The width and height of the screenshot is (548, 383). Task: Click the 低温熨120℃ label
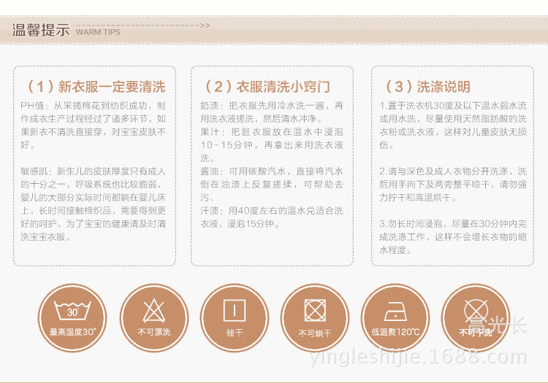395,332
